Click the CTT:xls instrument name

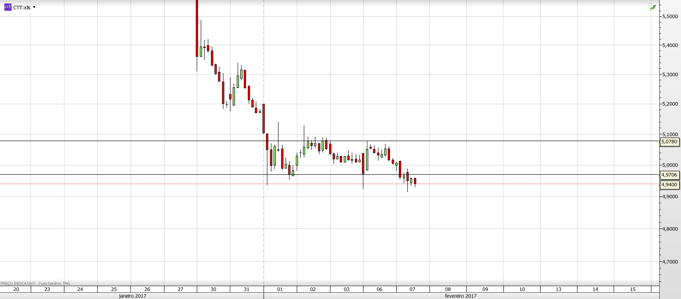click(22, 7)
